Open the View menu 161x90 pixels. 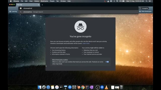[31, 1]
